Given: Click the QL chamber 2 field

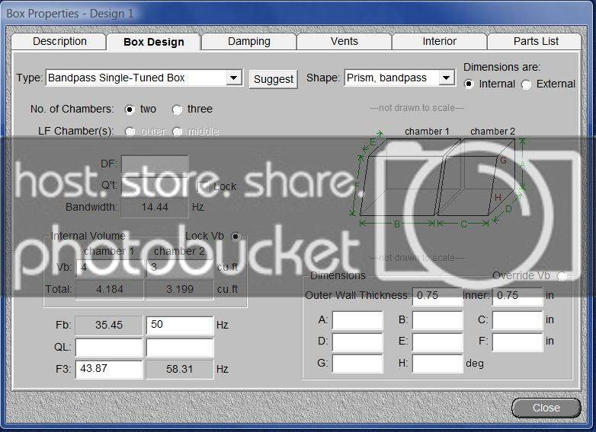Looking at the screenshot, I should click(180, 347).
